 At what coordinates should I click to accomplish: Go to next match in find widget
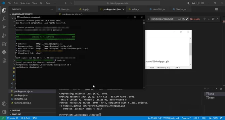click(x=209, y=19)
